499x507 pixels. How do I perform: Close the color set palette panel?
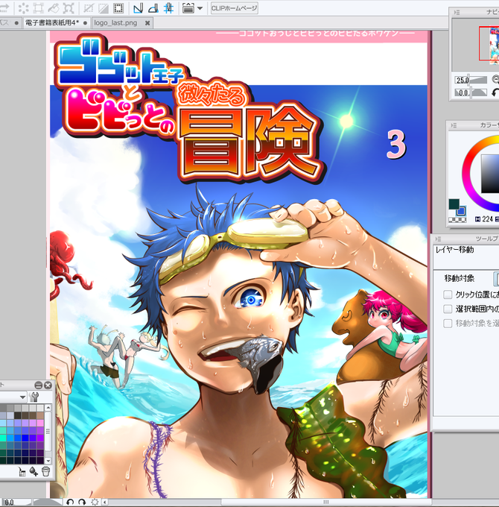pyautogui.click(x=48, y=385)
